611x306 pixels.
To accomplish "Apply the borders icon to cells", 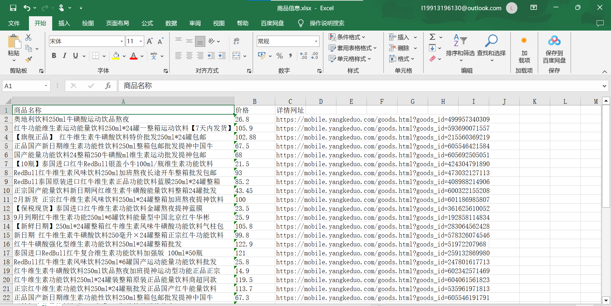I will pyautogui.click(x=95, y=56).
